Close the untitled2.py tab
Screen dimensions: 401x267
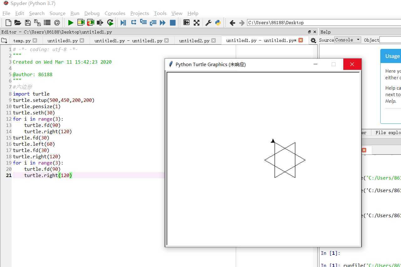[x=214, y=40]
